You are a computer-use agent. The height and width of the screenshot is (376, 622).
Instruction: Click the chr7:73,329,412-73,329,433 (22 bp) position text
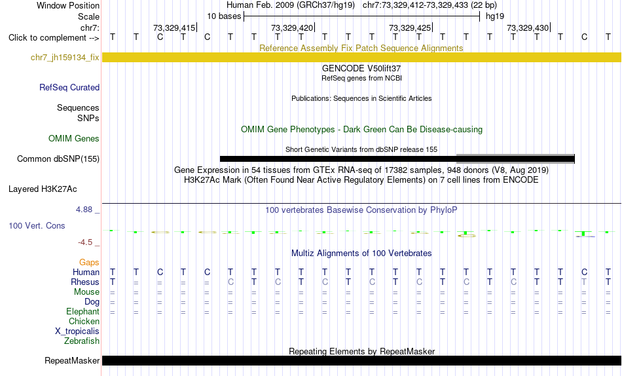(x=430, y=5)
